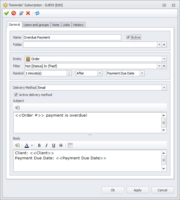
Task: Click insert field icon in Subject toolbar
Action: coord(17,108)
